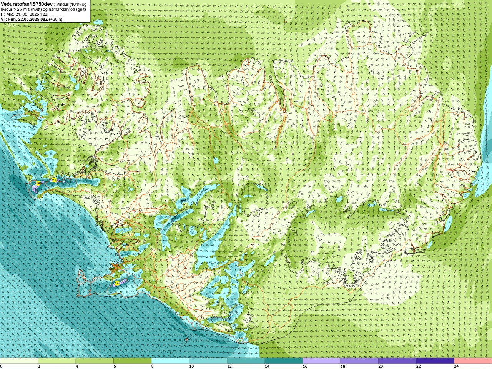Click the initial time 'IT: Mið. 21. 05. 2025 12Z'
The image size is (492, 369).
pyautogui.click(x=24, y=14)
